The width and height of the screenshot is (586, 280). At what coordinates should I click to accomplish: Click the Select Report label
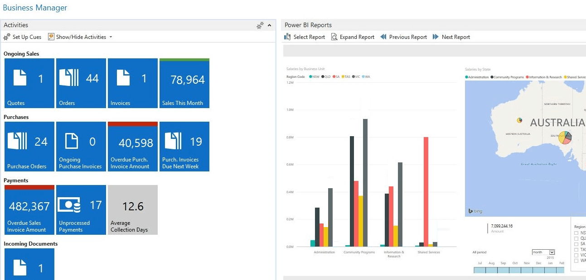(x=309, y=37)
